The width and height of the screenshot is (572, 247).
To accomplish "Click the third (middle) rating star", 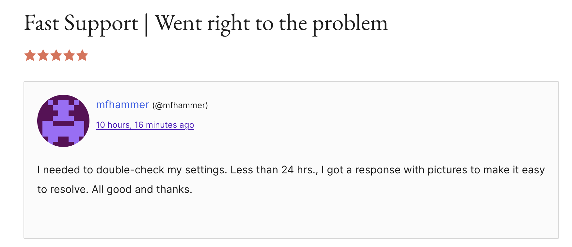I will 56,55.
